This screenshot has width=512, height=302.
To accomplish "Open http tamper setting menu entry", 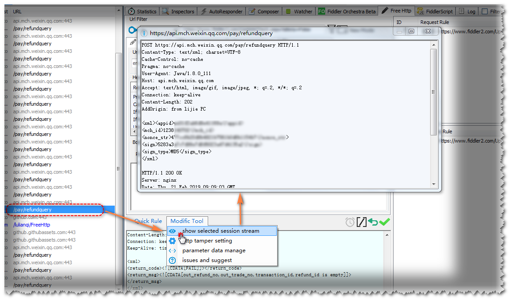I will point(222,241).
